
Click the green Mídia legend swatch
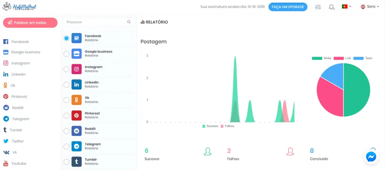coord(317,58)
